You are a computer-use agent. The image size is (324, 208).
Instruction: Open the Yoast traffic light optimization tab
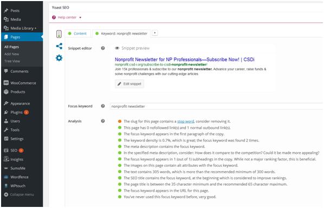59,34
